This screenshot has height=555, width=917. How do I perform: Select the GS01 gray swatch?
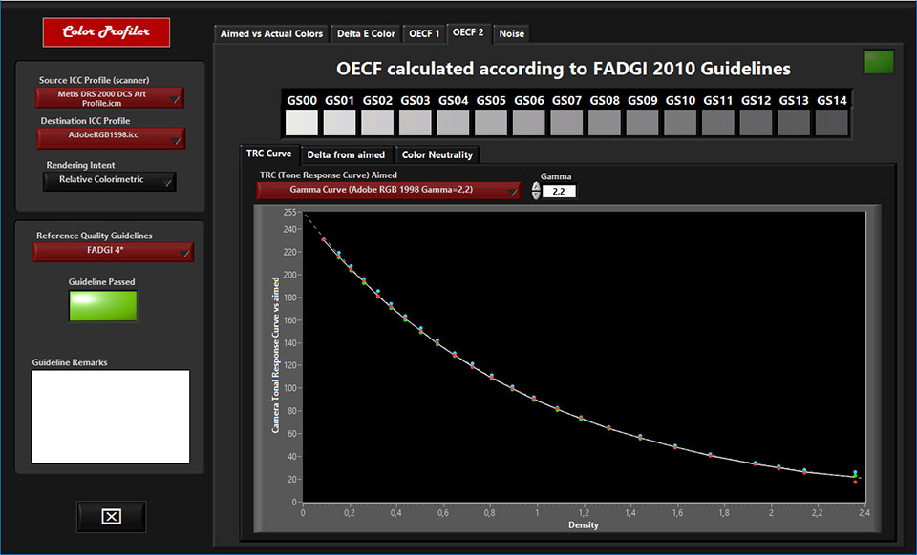tap(340, 123)
